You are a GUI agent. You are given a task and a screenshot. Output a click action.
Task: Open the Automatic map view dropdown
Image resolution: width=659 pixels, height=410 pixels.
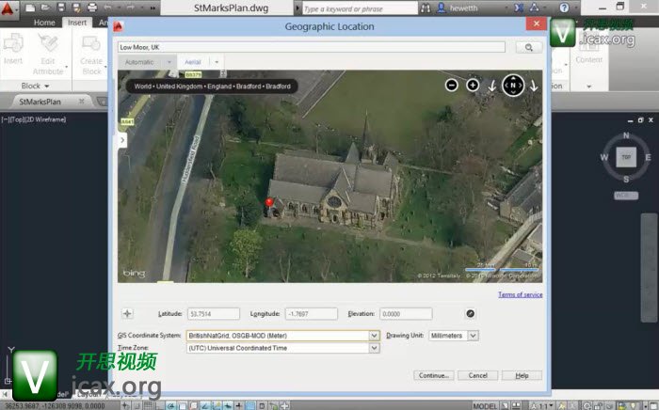(169, 62)
